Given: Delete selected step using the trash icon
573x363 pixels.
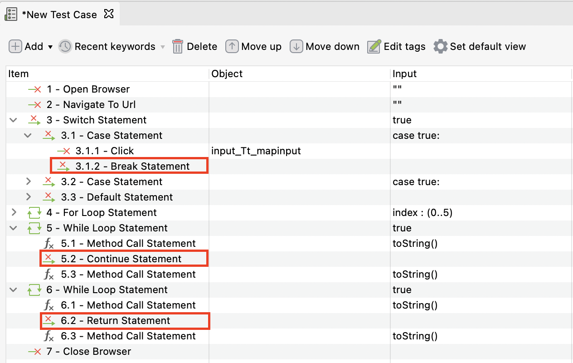Looking at the screenshot, I should pyautogui.click(x=177, y=46).
